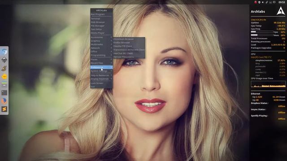Choose Lock Screen in the menu
Image resolution: width=287 pixels, height=161 pixels.
[101, 83]
